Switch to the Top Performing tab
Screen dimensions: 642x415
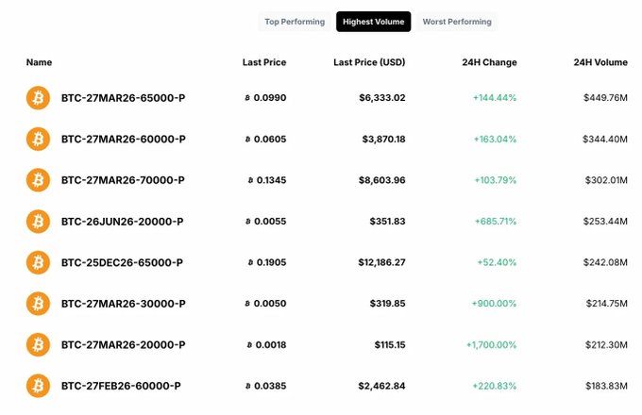(295, 21)
